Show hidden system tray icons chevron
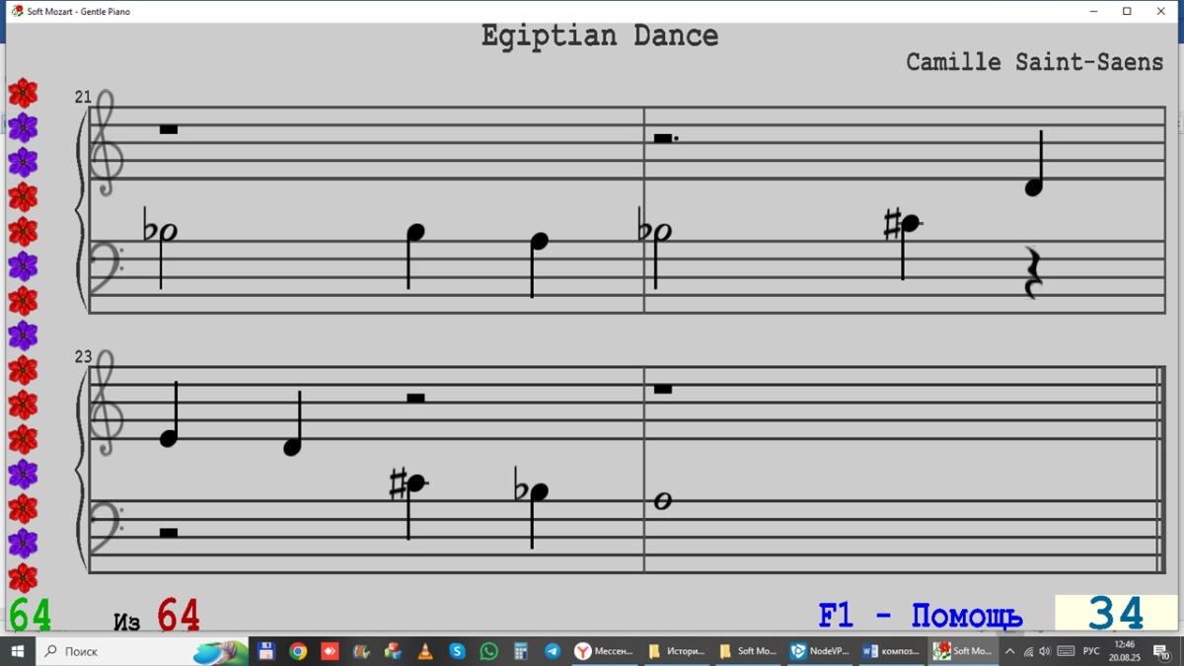 (1009, 651)
